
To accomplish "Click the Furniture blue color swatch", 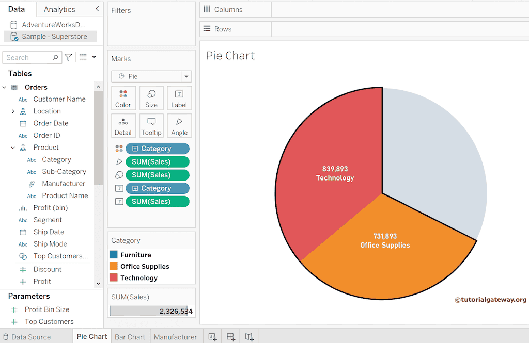I will (114, 255).
